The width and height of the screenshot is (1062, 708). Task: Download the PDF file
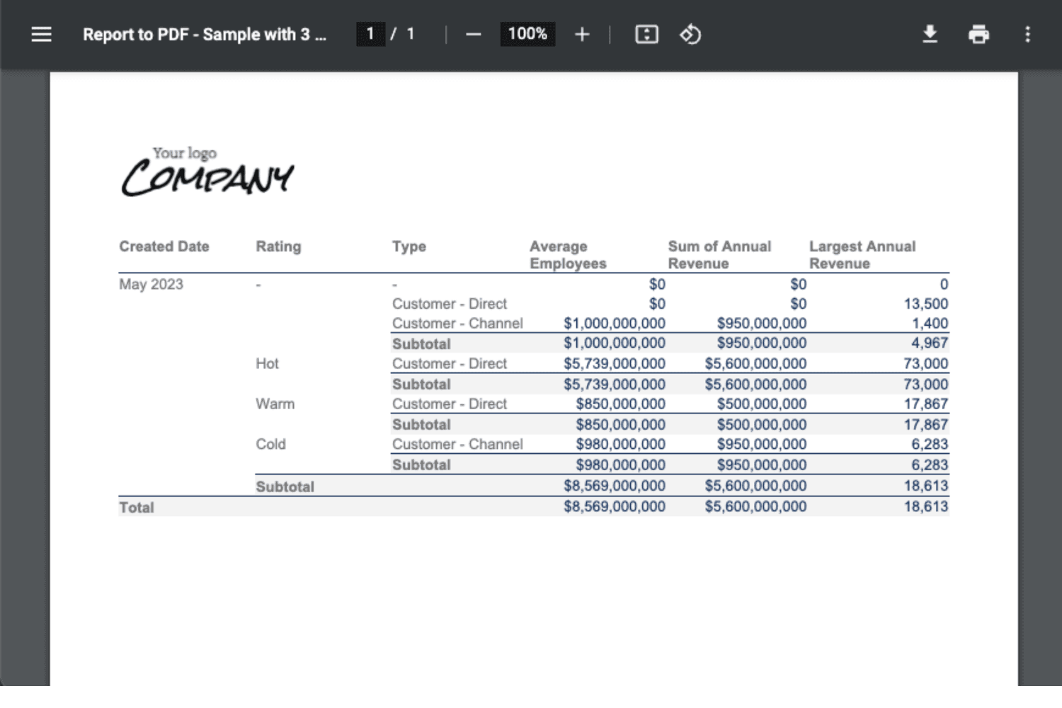click(x=930, y=34)
